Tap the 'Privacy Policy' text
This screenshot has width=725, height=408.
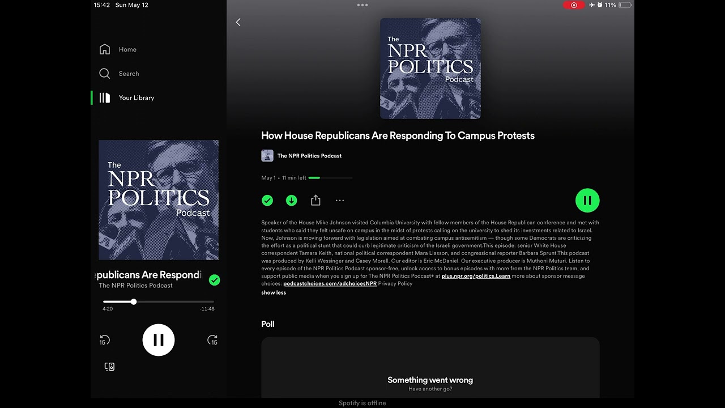pyautogui.click(x=395, y=283)
